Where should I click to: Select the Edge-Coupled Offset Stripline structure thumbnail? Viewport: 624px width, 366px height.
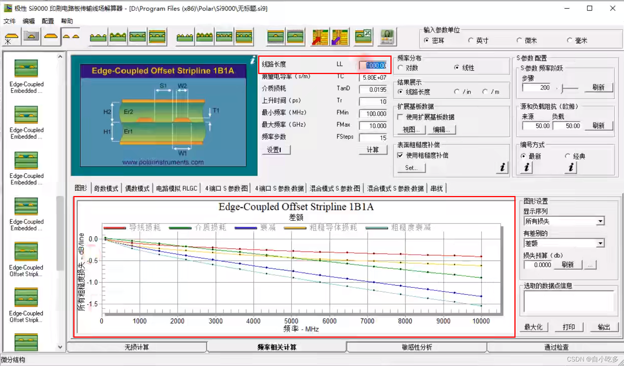coord(26,251)
